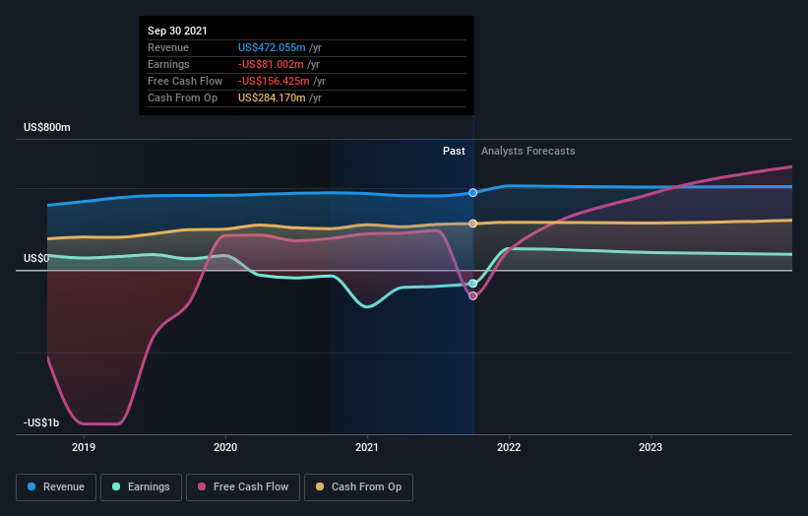Click the Free Cash Flow row label in tooltip
Image resolution: width=808 pixels, height=516 pixels.
pyautogui.click(x=185, y=81)
